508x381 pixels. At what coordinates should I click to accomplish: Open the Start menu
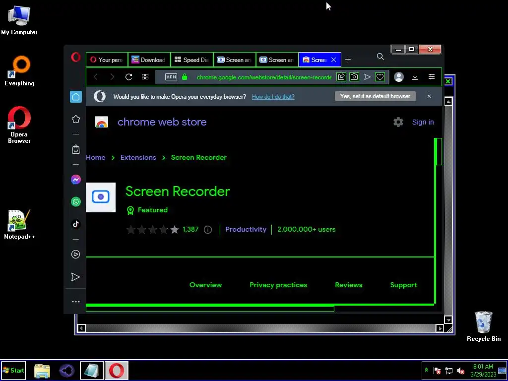(x=13, y=370)
